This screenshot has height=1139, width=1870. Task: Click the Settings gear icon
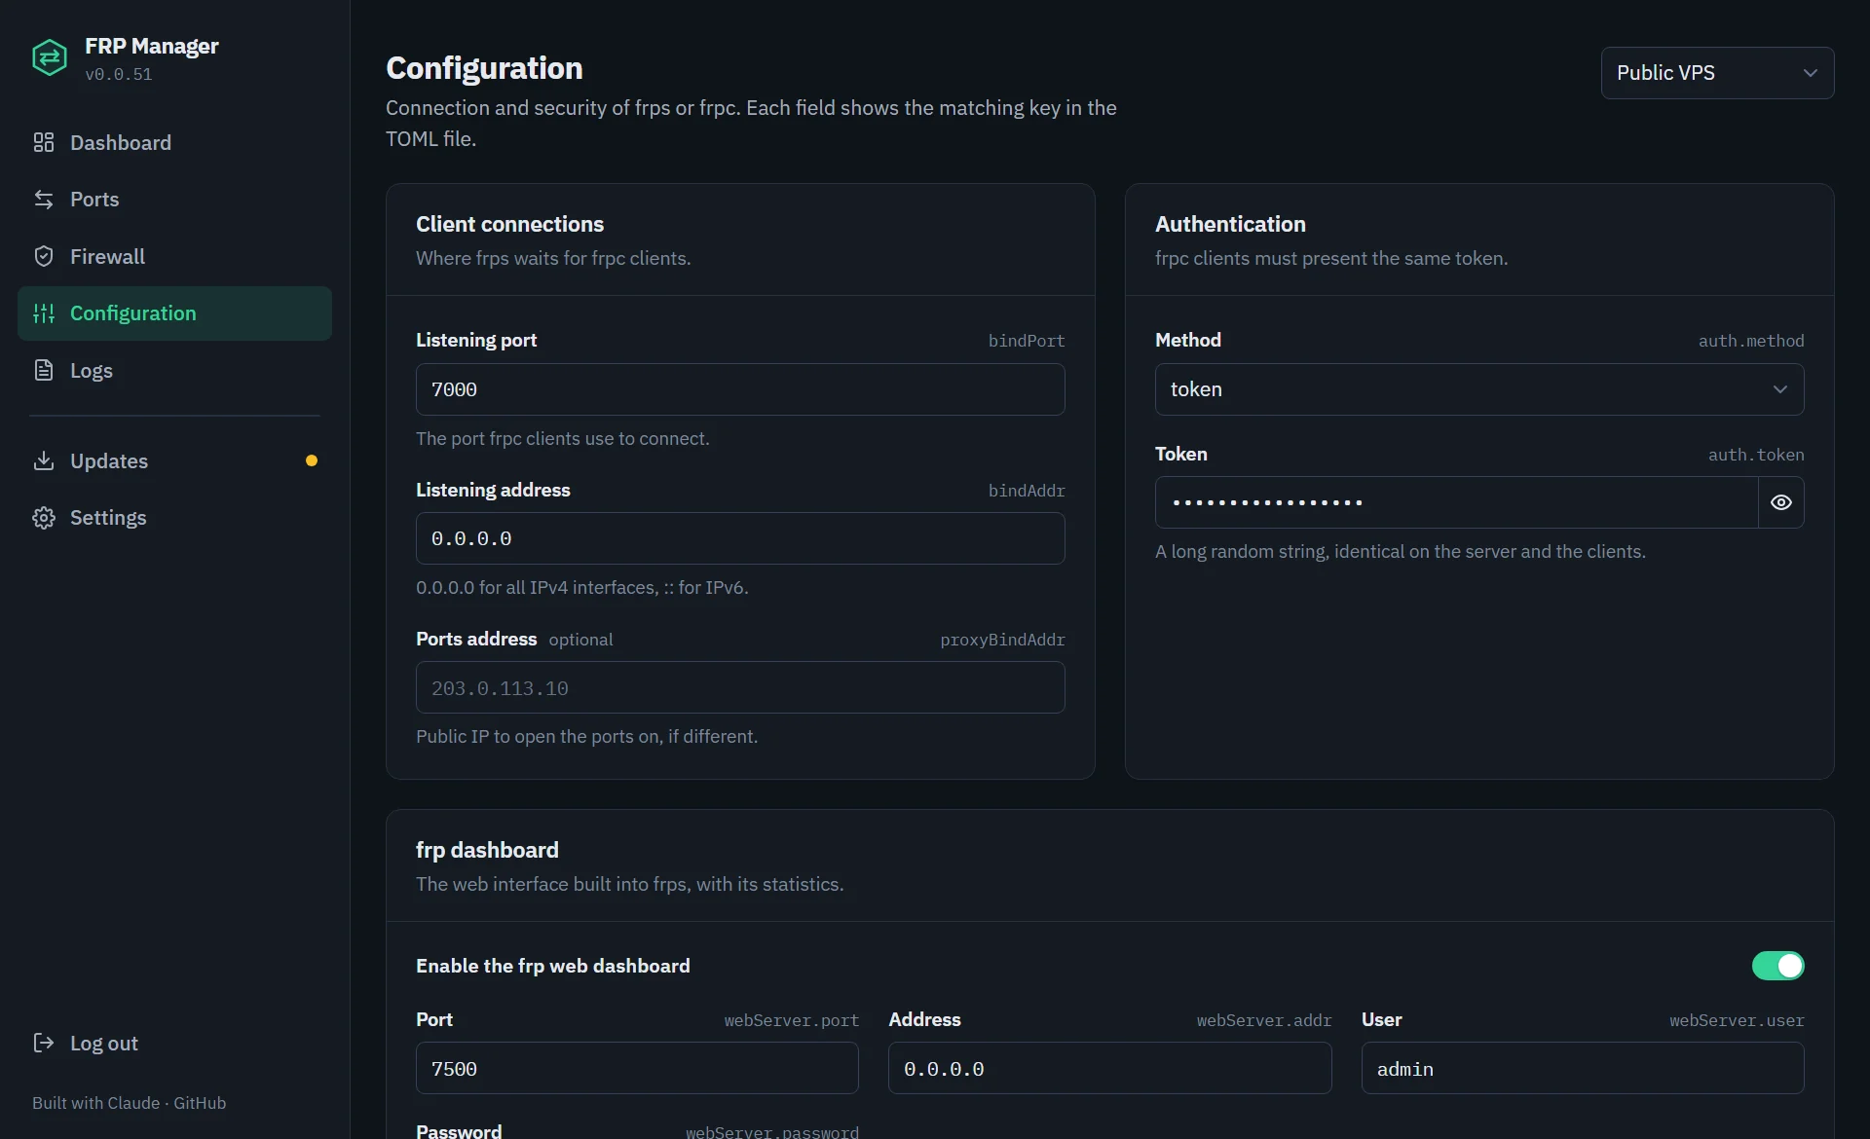point(44,517)
